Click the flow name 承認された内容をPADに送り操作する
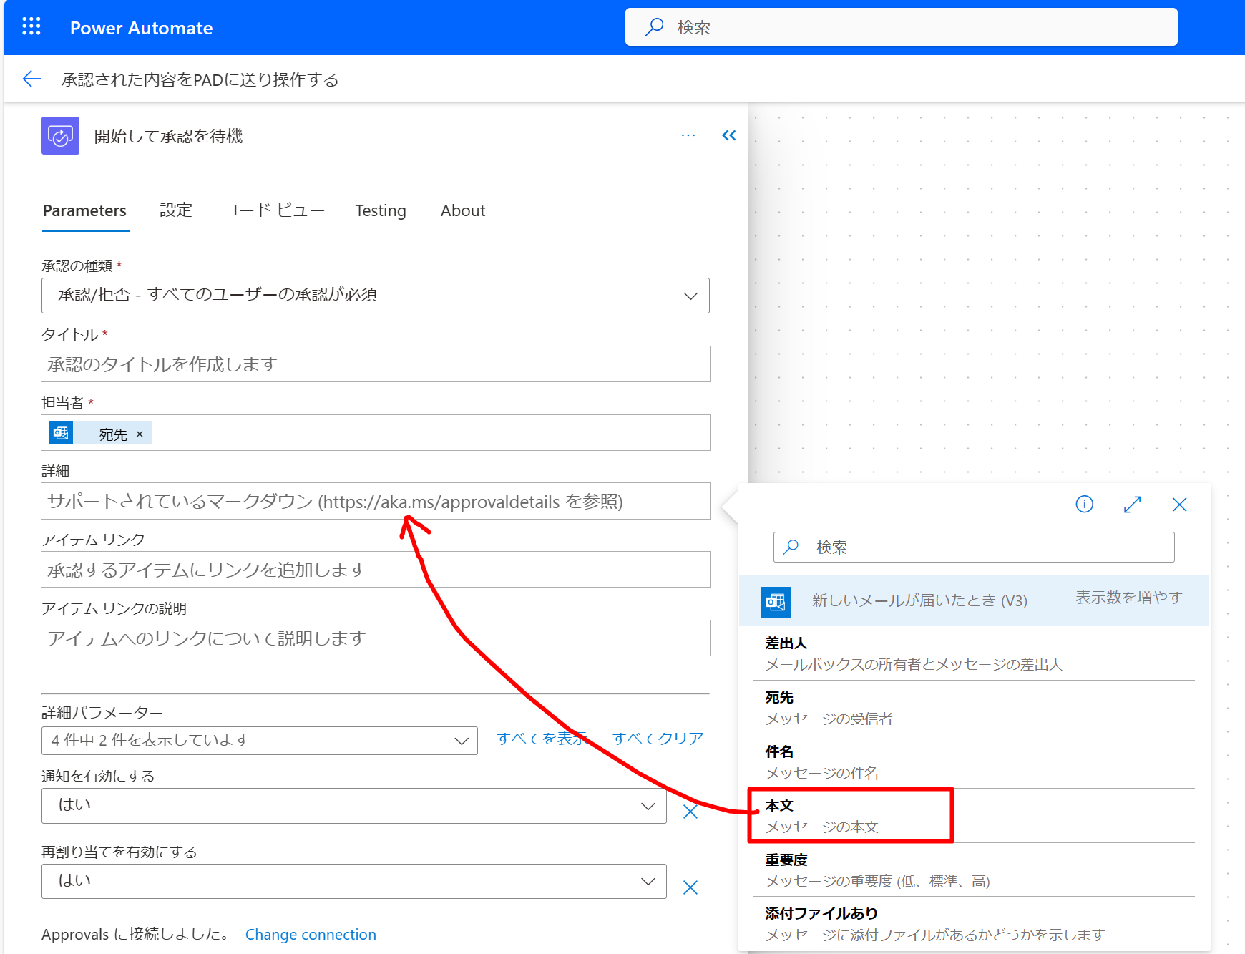The height and width of the screenshot is (954, 1245). 200,79
